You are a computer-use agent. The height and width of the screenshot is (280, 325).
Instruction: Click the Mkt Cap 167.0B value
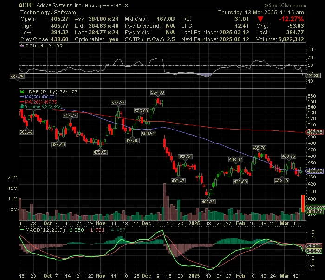[x=166, y=19]
